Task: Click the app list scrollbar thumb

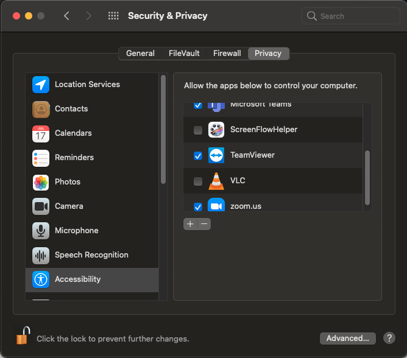Action: [367, 178]
